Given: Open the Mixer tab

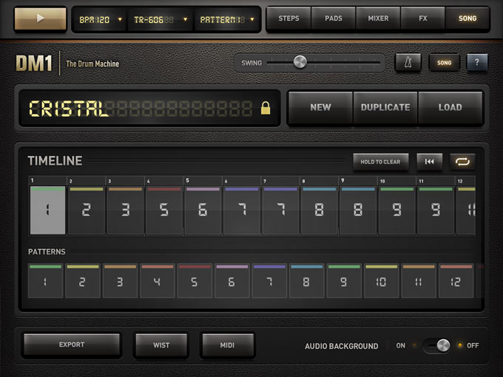Looking at the screenshot, I should click(x=377, y=18).
